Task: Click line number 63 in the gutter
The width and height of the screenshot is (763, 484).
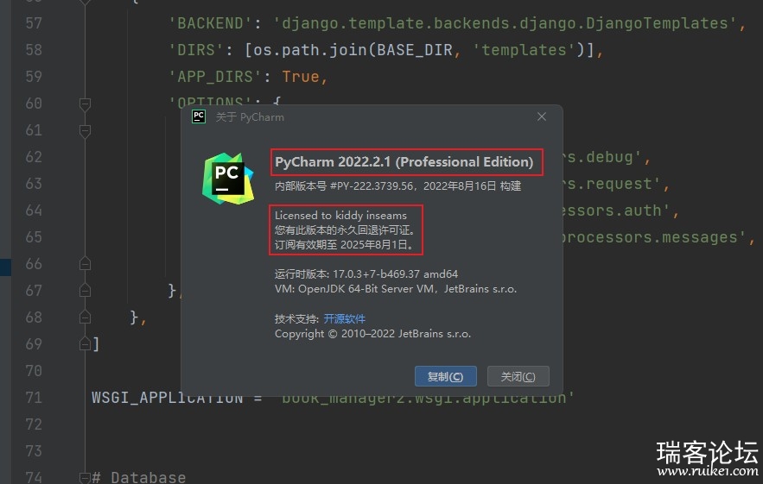Action: [34, 184]
